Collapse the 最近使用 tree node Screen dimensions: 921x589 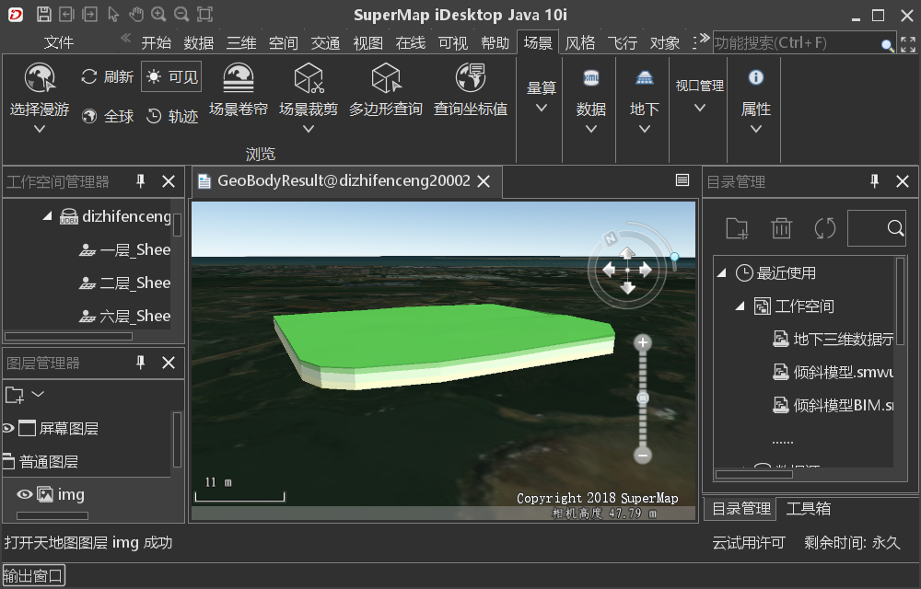point(722,272)
